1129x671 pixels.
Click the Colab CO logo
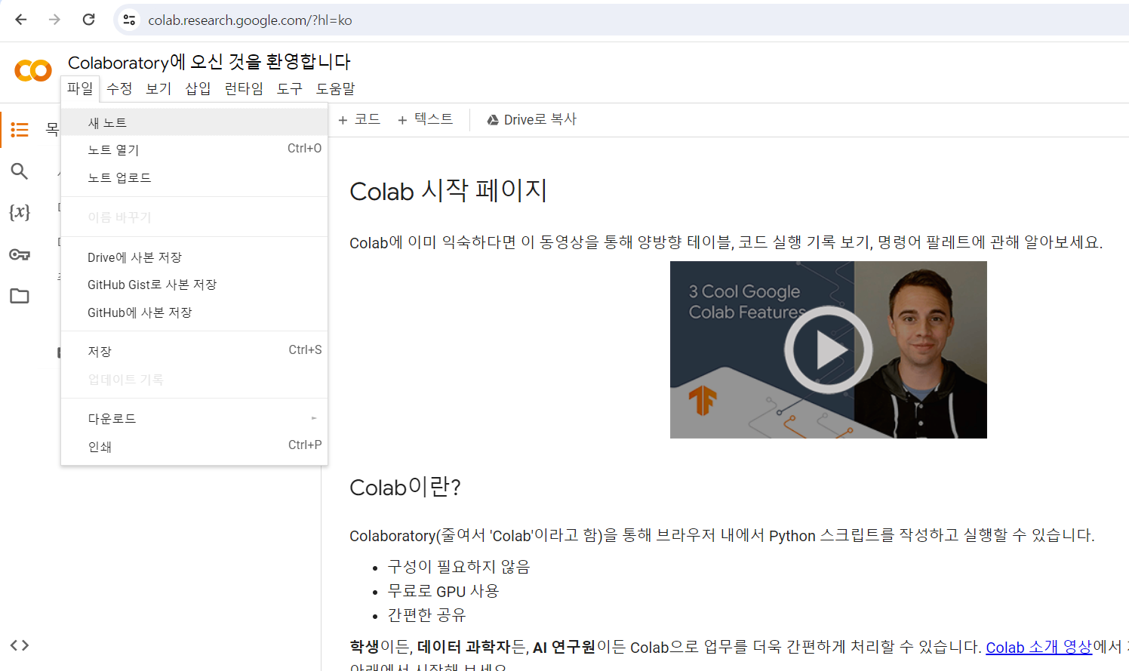(33, 71)
